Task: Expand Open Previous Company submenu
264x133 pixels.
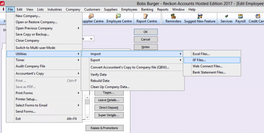Action: click(x=44, y=28)
